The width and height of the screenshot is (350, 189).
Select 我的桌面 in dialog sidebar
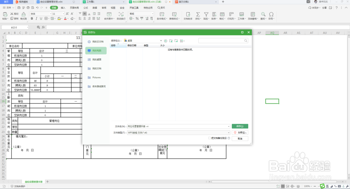click(96, 60)
